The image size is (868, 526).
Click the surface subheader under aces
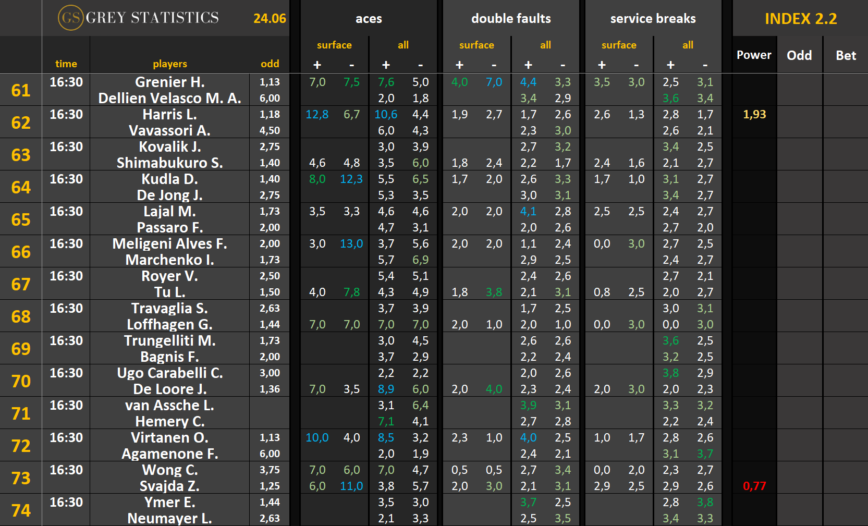pyautogui.click(x=334, y=45)
